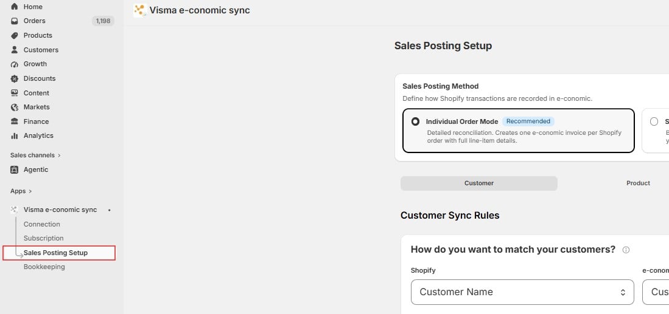The height and width of the screenshot is (314, 669).
Task: Click the info icon beside customer matching question
Action: [x=626, y=250]
